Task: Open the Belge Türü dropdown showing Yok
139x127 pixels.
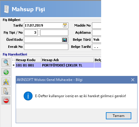Action: (97, 40)
